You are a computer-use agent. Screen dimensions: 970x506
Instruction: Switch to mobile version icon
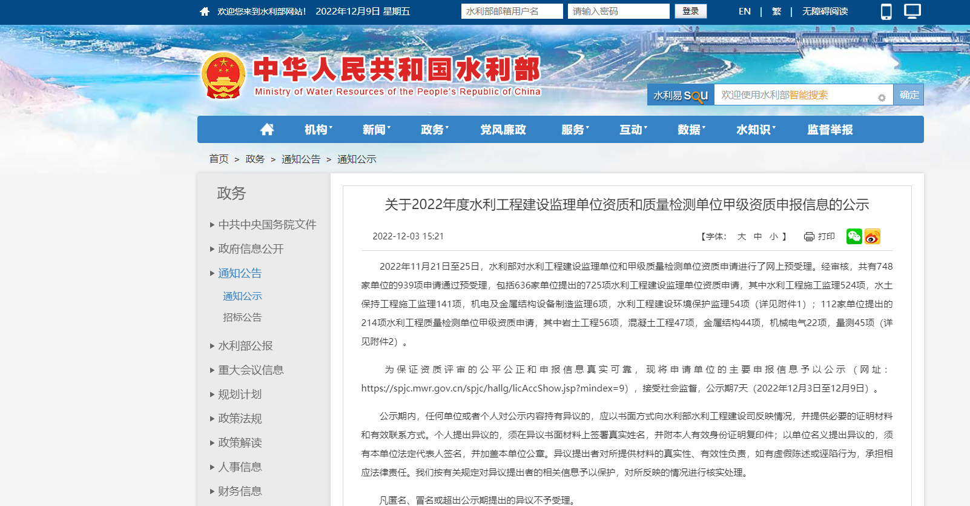[x=886, y=12]
